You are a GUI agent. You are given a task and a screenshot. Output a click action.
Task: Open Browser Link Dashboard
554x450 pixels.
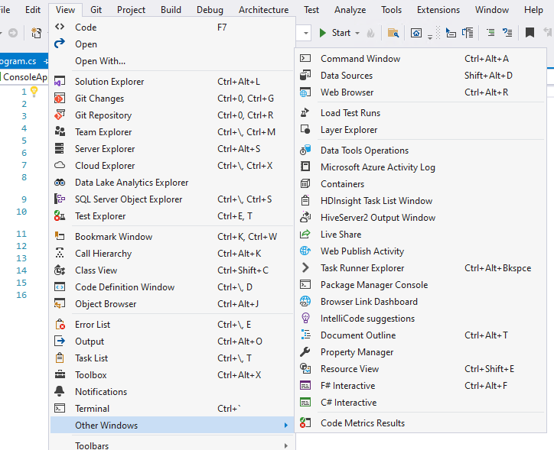pos(420,302)
